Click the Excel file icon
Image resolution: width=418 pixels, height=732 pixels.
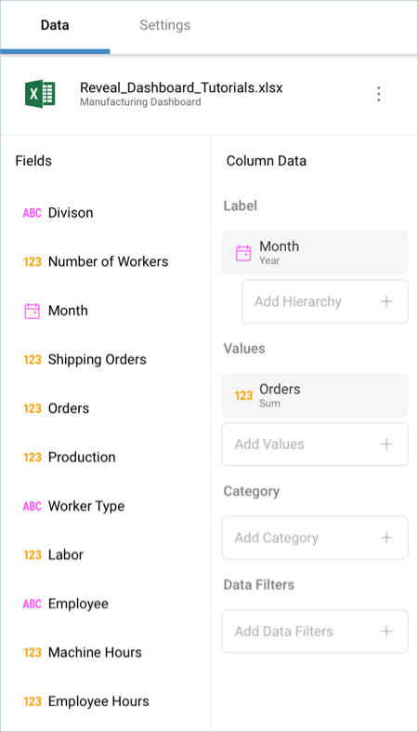(40, 94)
